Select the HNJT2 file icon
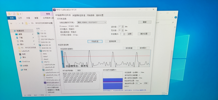The width and height of the screenshot is (218, 100). pyautogui.click(x=42, y=62)
